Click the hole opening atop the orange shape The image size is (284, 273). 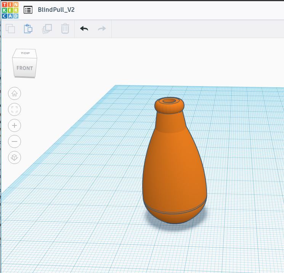169,101
